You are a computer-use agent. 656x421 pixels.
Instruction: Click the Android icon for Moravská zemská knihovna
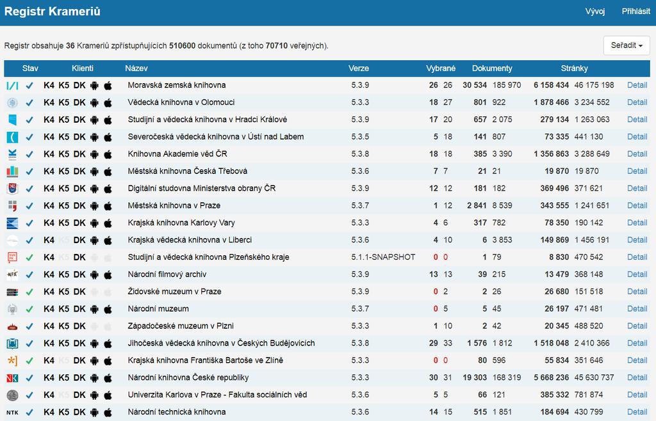(x=94, y=85)
